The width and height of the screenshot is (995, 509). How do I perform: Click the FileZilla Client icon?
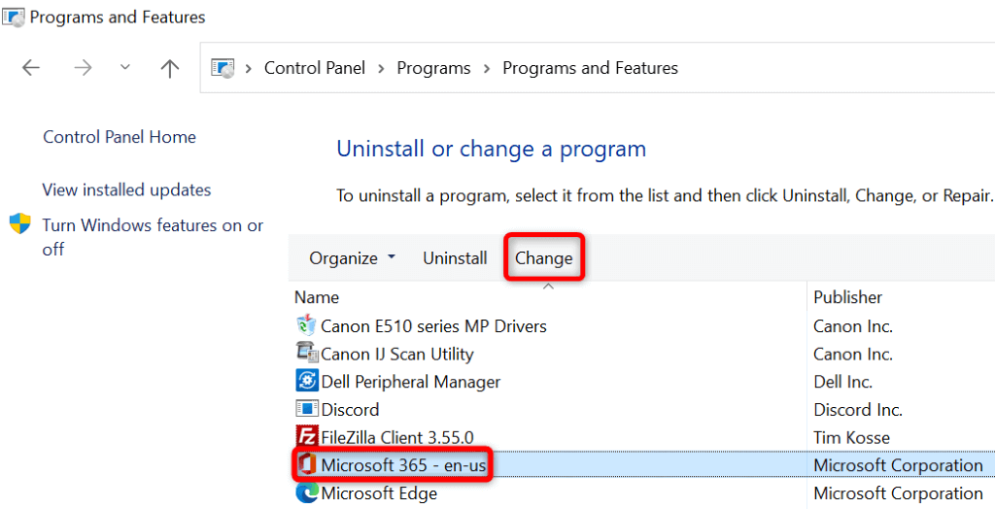point(306,437)
